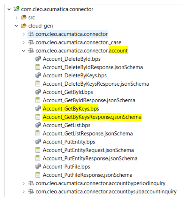Click the cloud-gen folder icon
Viewport: 183px width, 201px height.
[24, 26]
